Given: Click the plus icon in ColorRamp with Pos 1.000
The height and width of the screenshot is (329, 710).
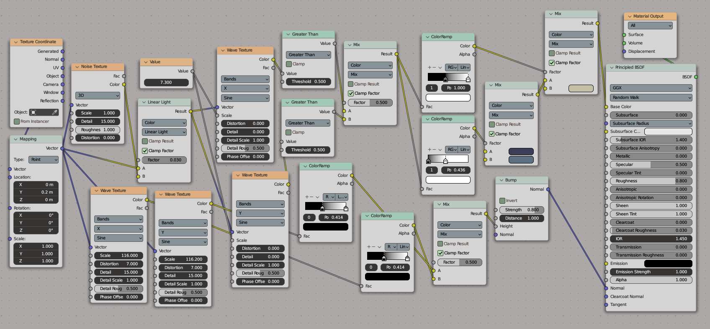Looking at the screenshot, I should point(430,67).
